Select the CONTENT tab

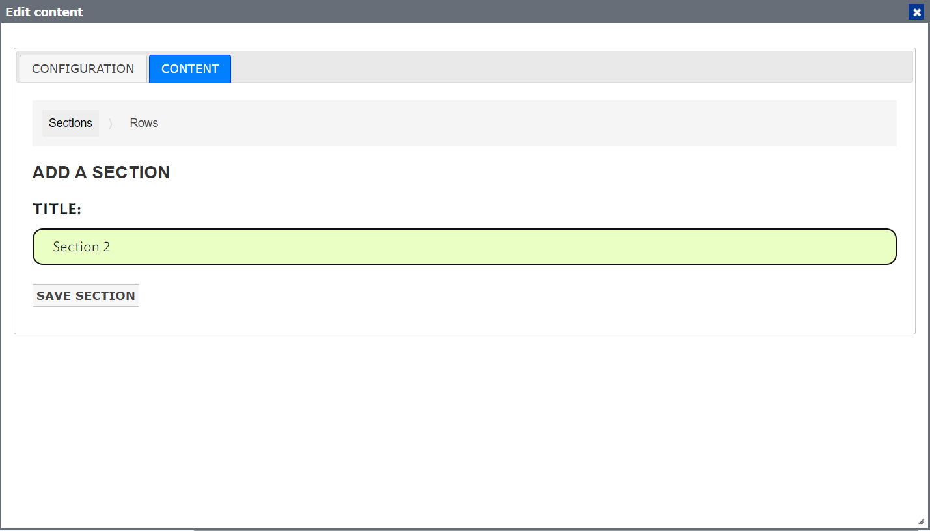tap(190, 68)
